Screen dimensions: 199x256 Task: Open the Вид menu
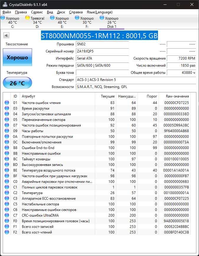coord(50,12)
